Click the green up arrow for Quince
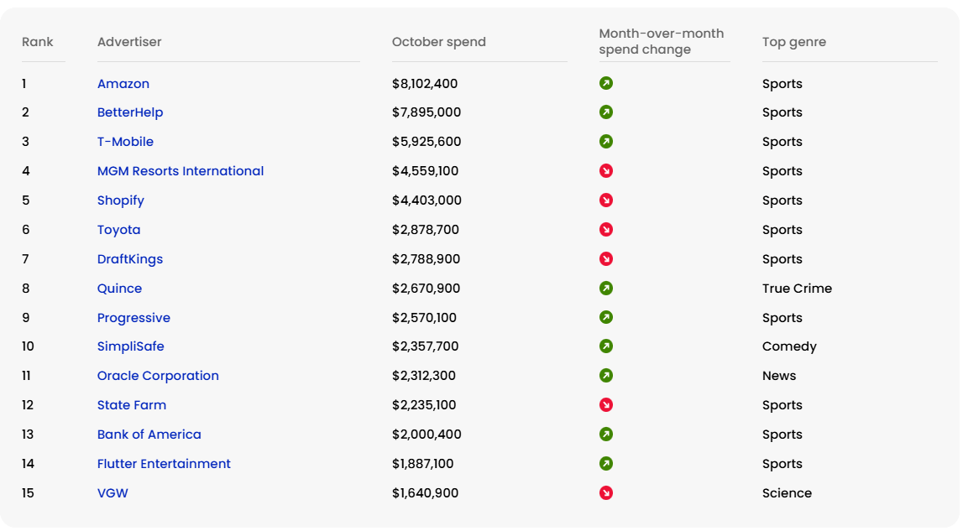The width and height of the screenshot is (963, 531). pos(605,289)
